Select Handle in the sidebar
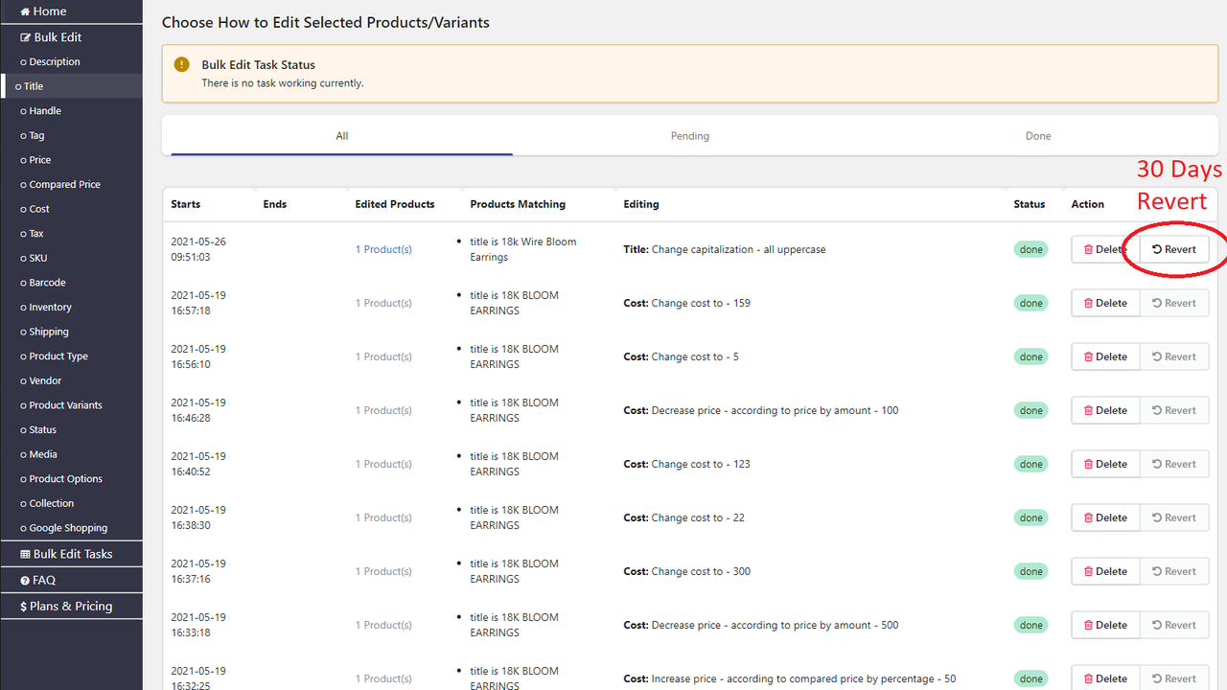1227x690 pixels. pos(71,111)
